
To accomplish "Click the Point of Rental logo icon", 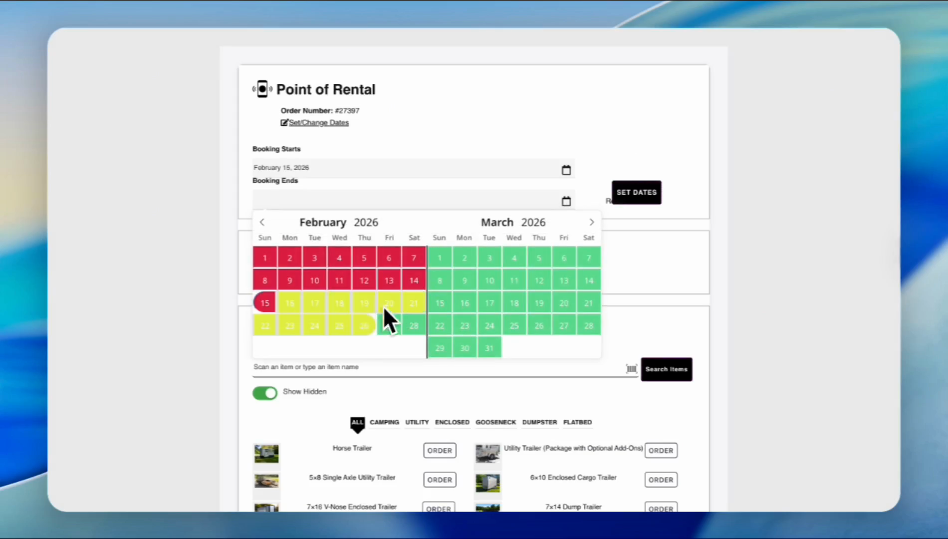I will click(x=262, y=89).
